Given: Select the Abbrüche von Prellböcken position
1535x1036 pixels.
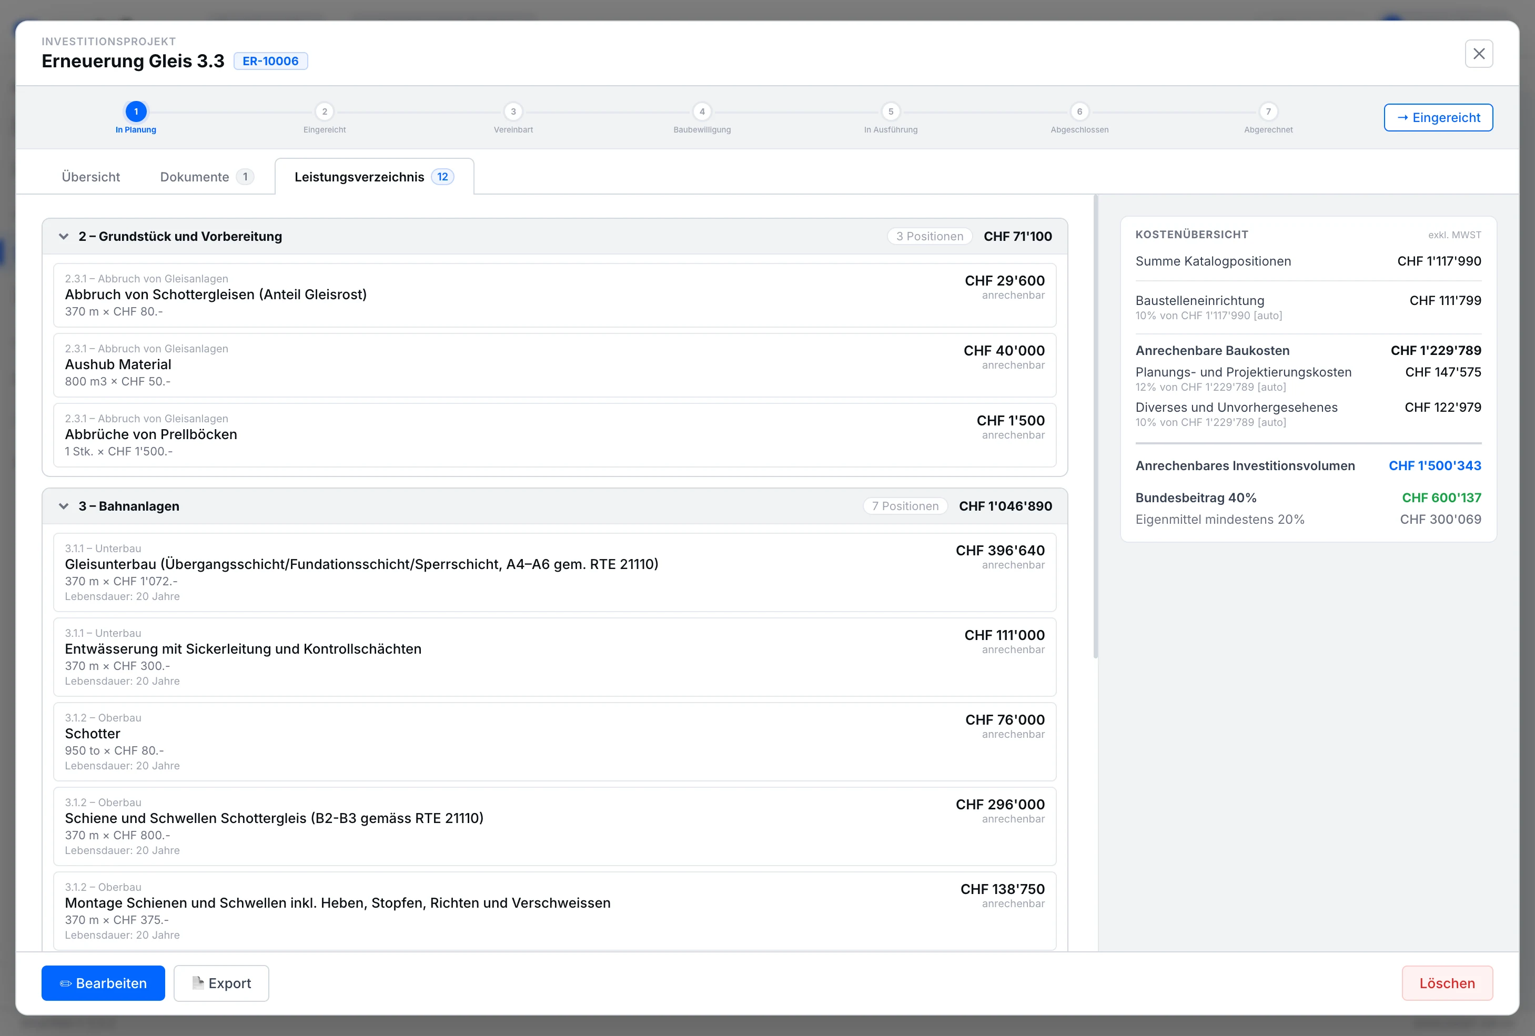Looking at the screenshot, I should click(x=555, y=435).
